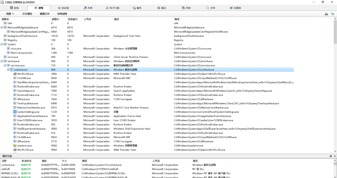Switch to the 文件 tab

tap(211, 8)
